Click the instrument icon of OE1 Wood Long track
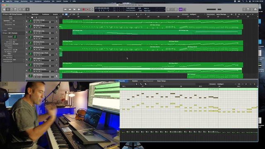 point(30,54)
